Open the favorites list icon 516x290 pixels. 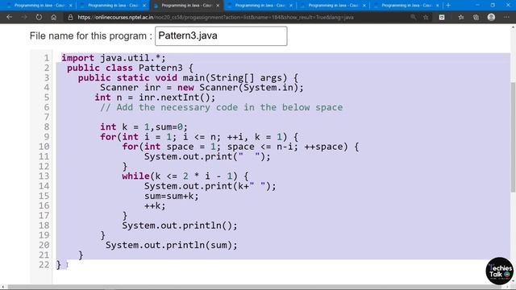click(460, 17)
